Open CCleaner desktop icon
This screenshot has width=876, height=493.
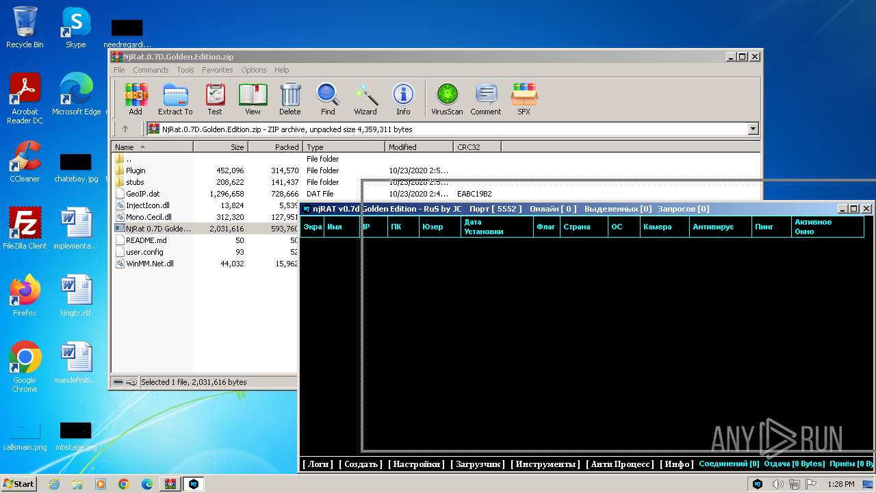point(25,162)
